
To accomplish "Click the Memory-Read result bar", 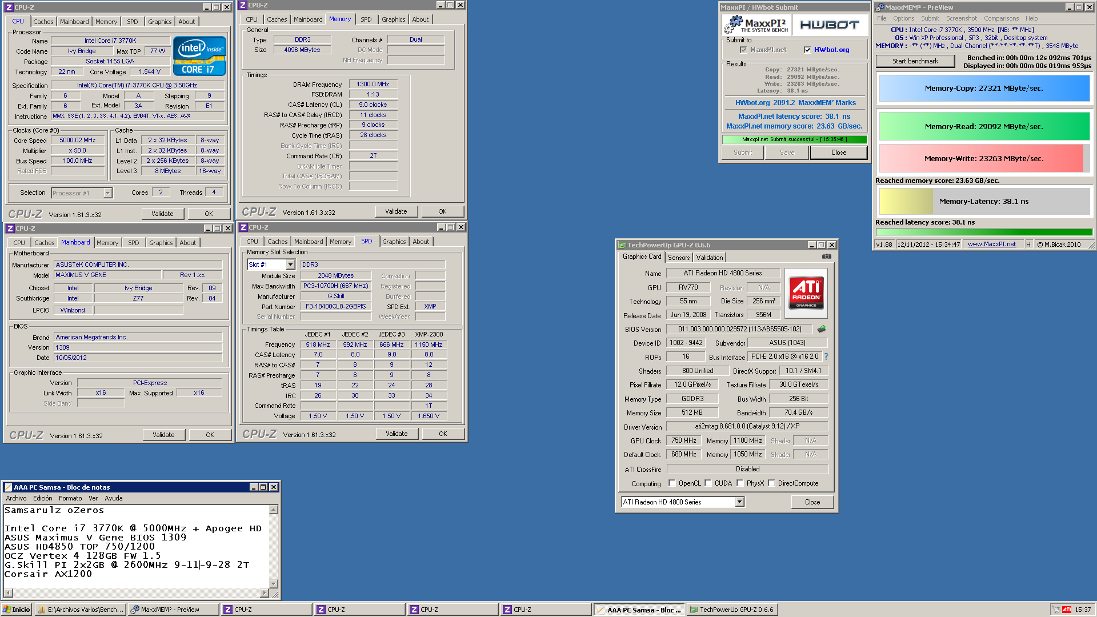I will [x=984, y=127].
